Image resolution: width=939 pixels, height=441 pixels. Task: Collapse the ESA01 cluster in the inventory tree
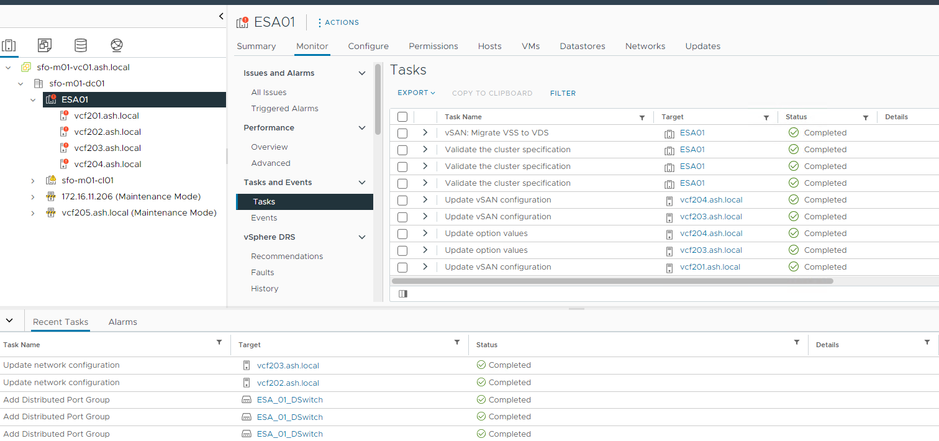(x=33, y=99)
